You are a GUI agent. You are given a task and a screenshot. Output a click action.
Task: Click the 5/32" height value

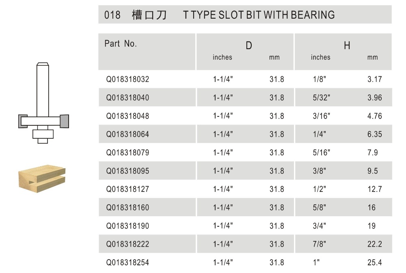click(x=321, y=98)
